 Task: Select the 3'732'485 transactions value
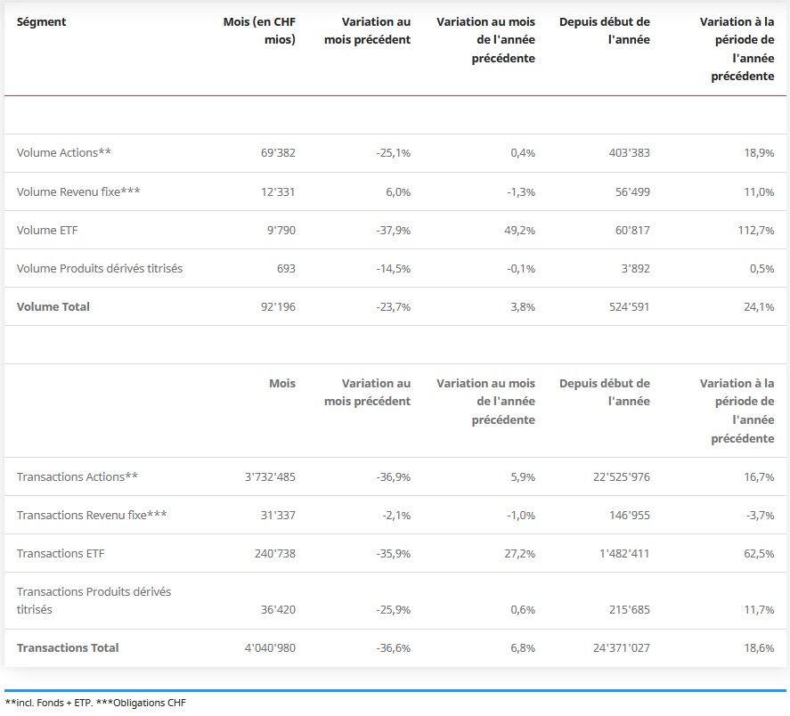coord(270,477)
